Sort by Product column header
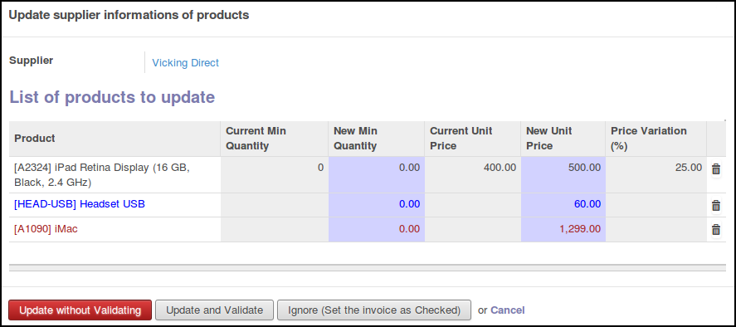The image size is (736, 327). click(115, 139)
